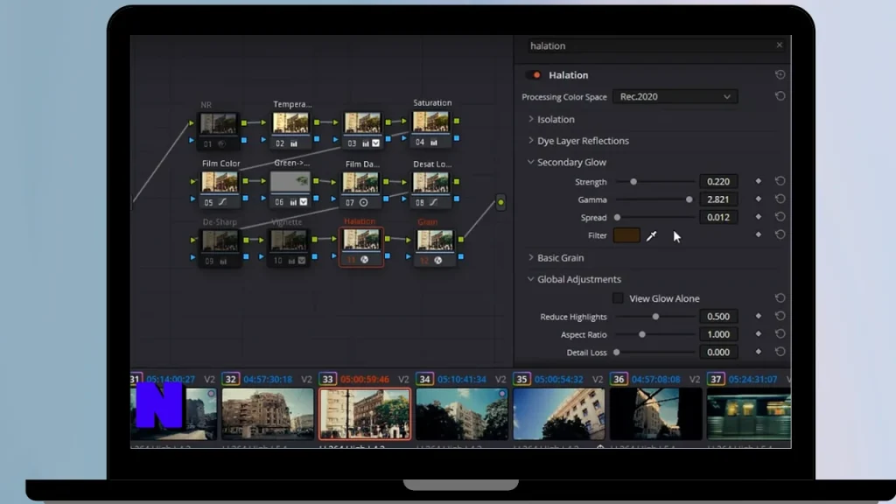The image size is (896, 504).
Task: Adjust the Spread slider handle
Action: [x=617, y=217]
